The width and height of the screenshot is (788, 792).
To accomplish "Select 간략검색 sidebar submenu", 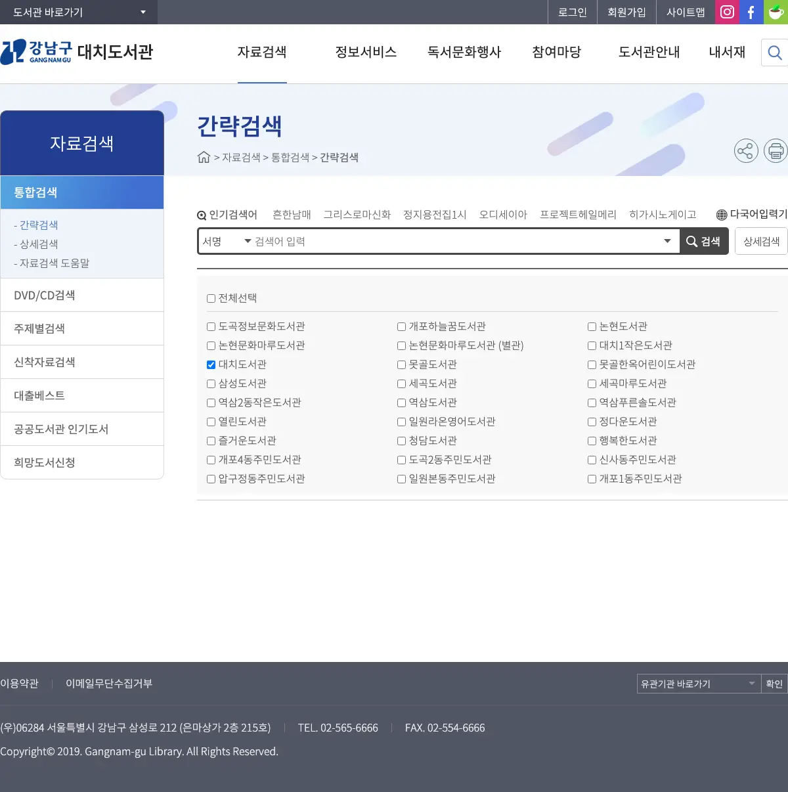I will (36, 225).
